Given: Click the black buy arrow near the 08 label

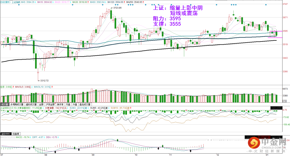Looking at the screenshot, I should click(55, 152).
